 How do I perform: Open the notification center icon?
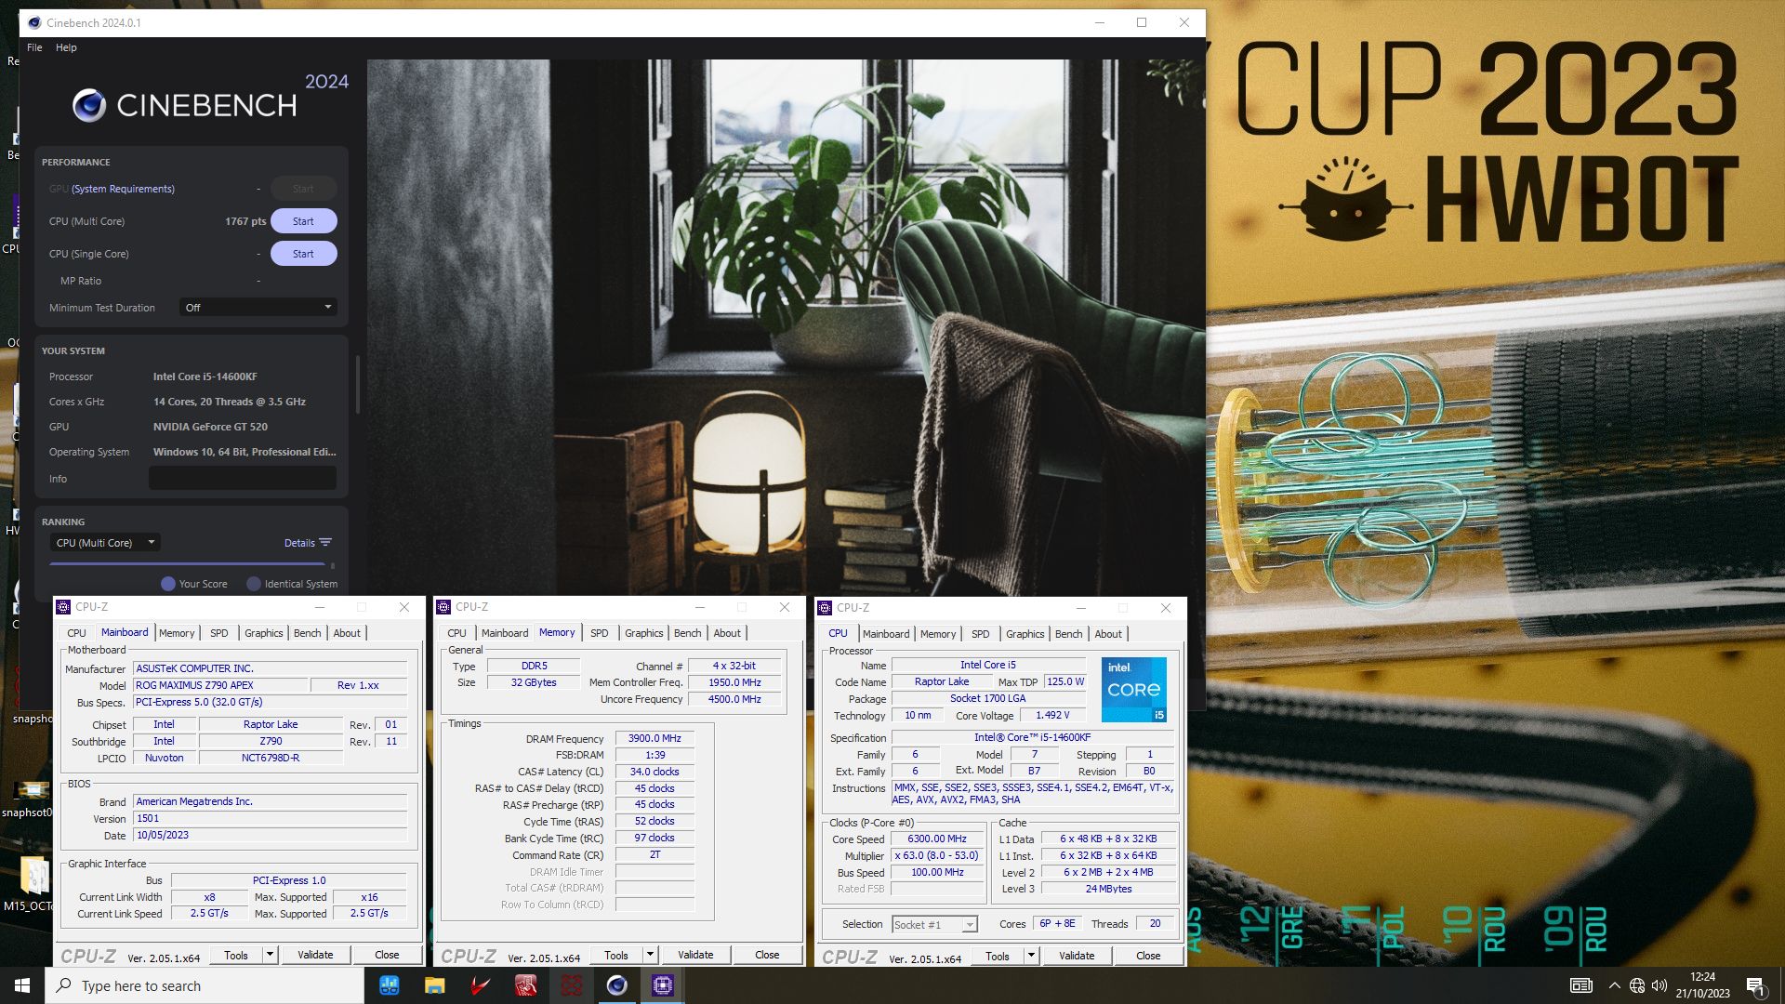pos(1756,985)
